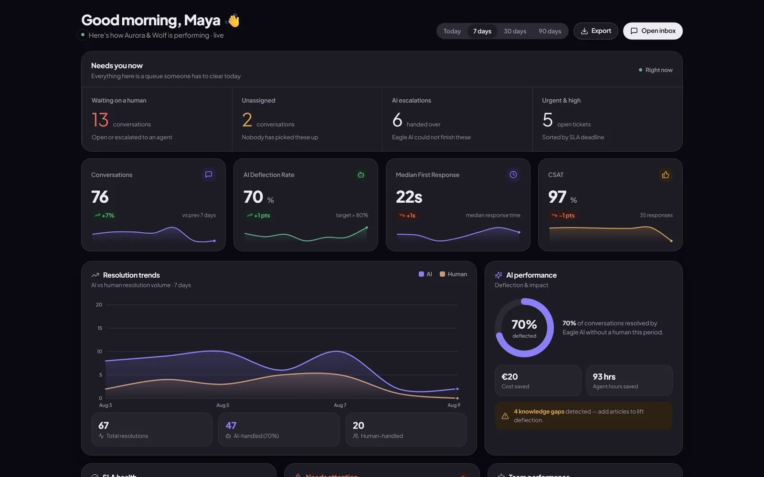Click the Conversations sparkline chart
764x477 pixels.
click(153, 235)
